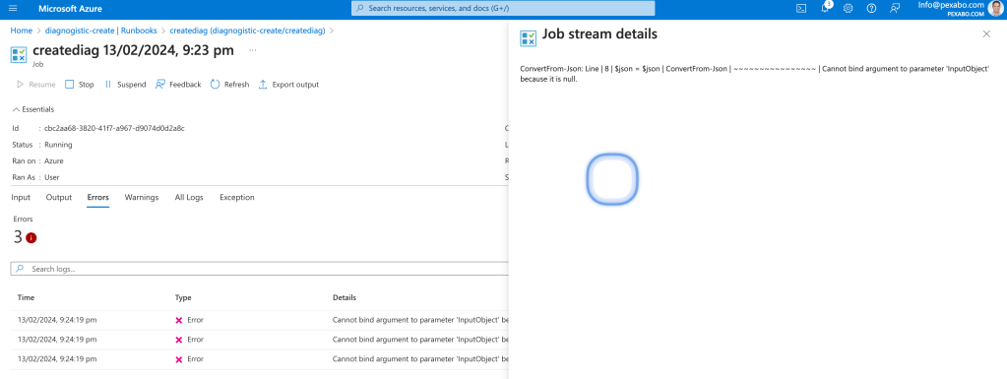Click the Ran As User value

point(52,176)
